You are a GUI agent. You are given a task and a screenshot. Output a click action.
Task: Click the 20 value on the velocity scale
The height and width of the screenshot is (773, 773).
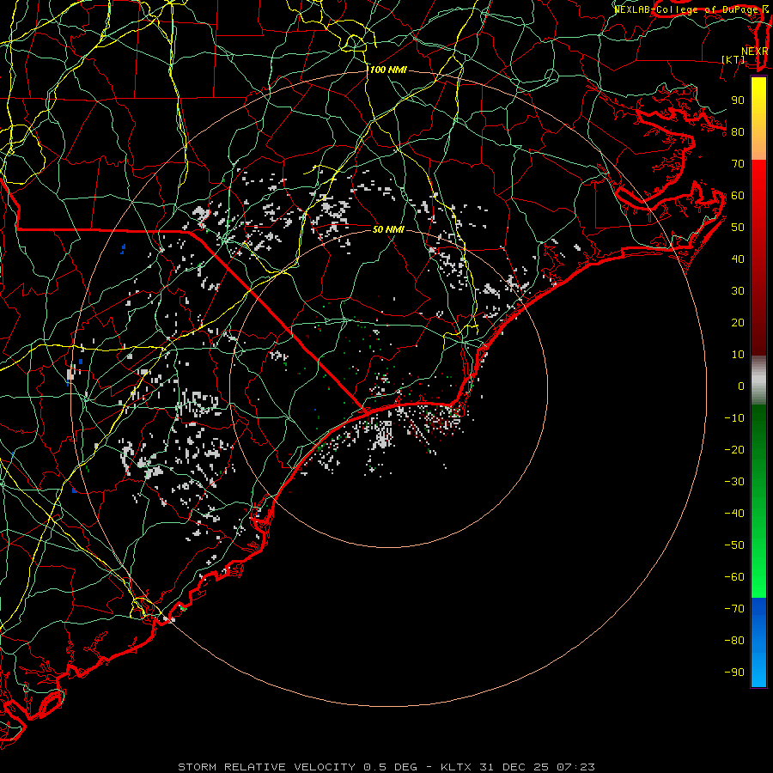point(738,323)
